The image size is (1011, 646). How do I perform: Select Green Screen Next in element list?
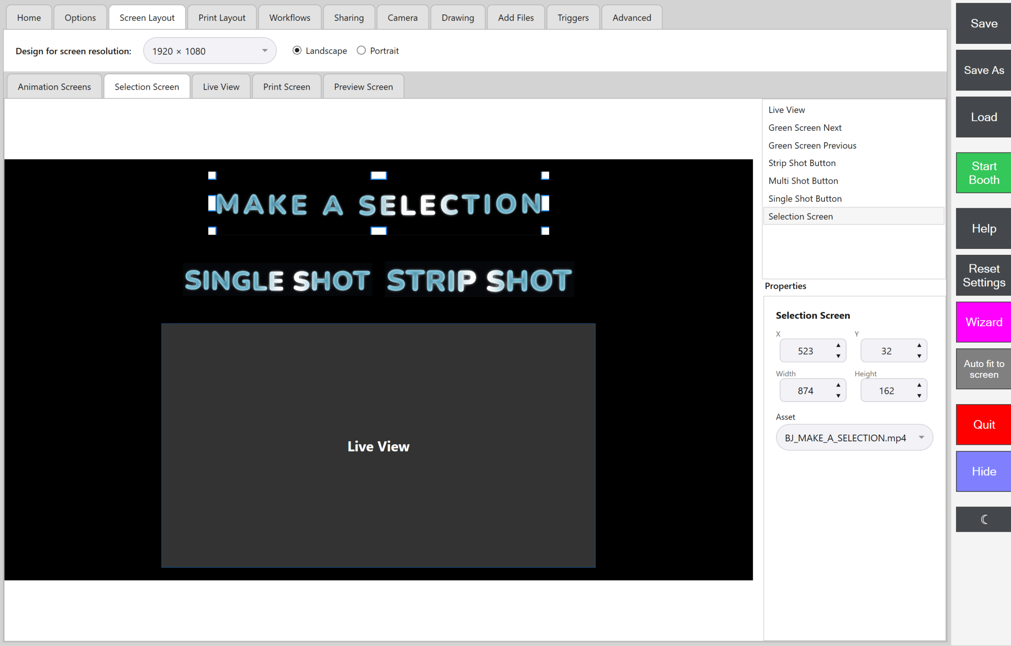tap(853, 127)
